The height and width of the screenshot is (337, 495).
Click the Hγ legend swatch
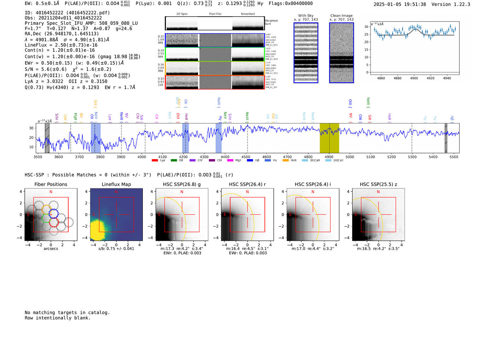point(268,161)
